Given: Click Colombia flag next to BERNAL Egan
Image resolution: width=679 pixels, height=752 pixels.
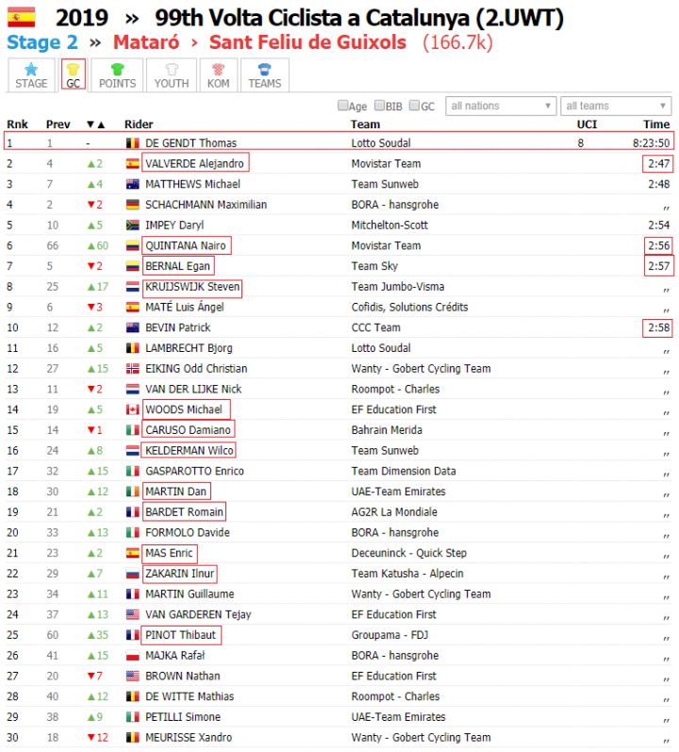Looking at the screenshot, I should (132, 266).
